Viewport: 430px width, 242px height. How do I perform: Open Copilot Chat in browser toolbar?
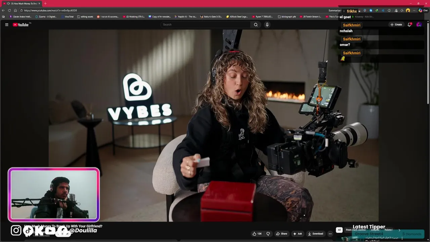[x=423, y=10]
